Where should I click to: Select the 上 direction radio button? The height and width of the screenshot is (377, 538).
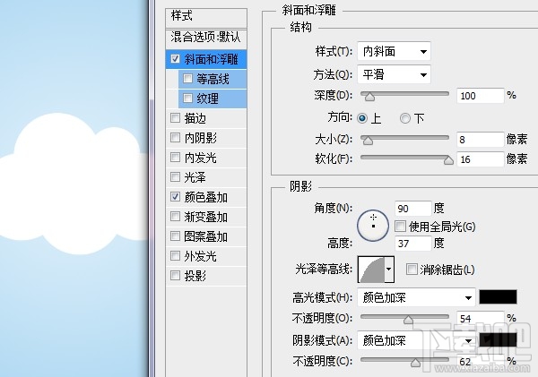coord(362,118)
